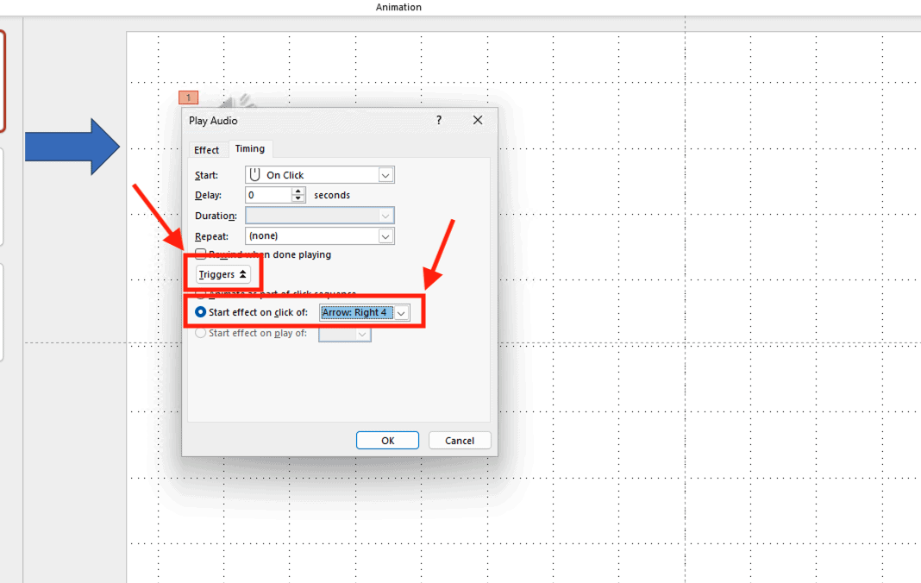Close the Play Audio dialog
Viewport: 921px width, 583px height.
tap(478, 120)
